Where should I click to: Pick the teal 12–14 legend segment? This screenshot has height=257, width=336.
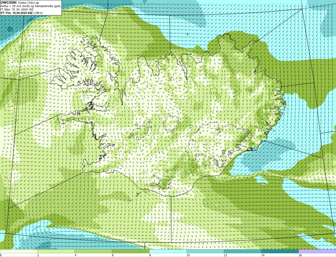243,251
